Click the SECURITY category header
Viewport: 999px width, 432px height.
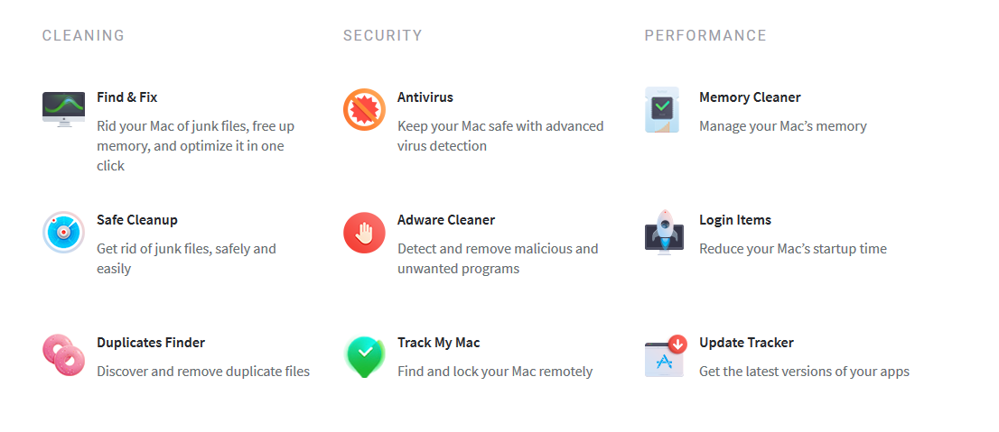point(383,36)
